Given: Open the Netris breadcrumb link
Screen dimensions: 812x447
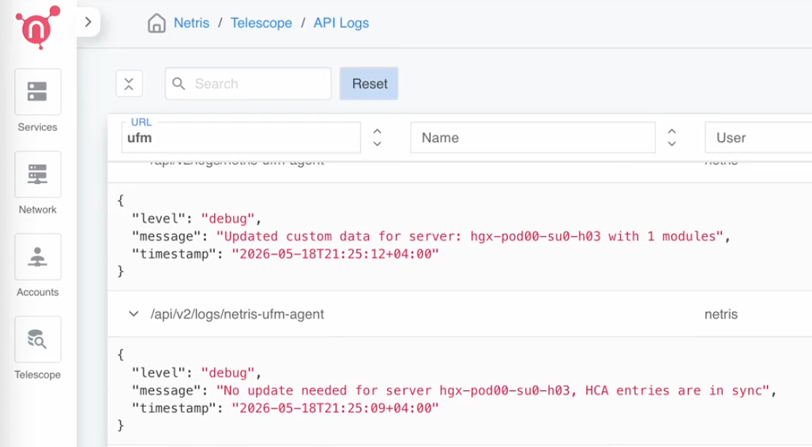Looking at the screenshot, I should [192, 23].
